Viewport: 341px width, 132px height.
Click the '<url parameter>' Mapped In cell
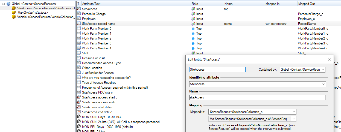click(276, 24)
